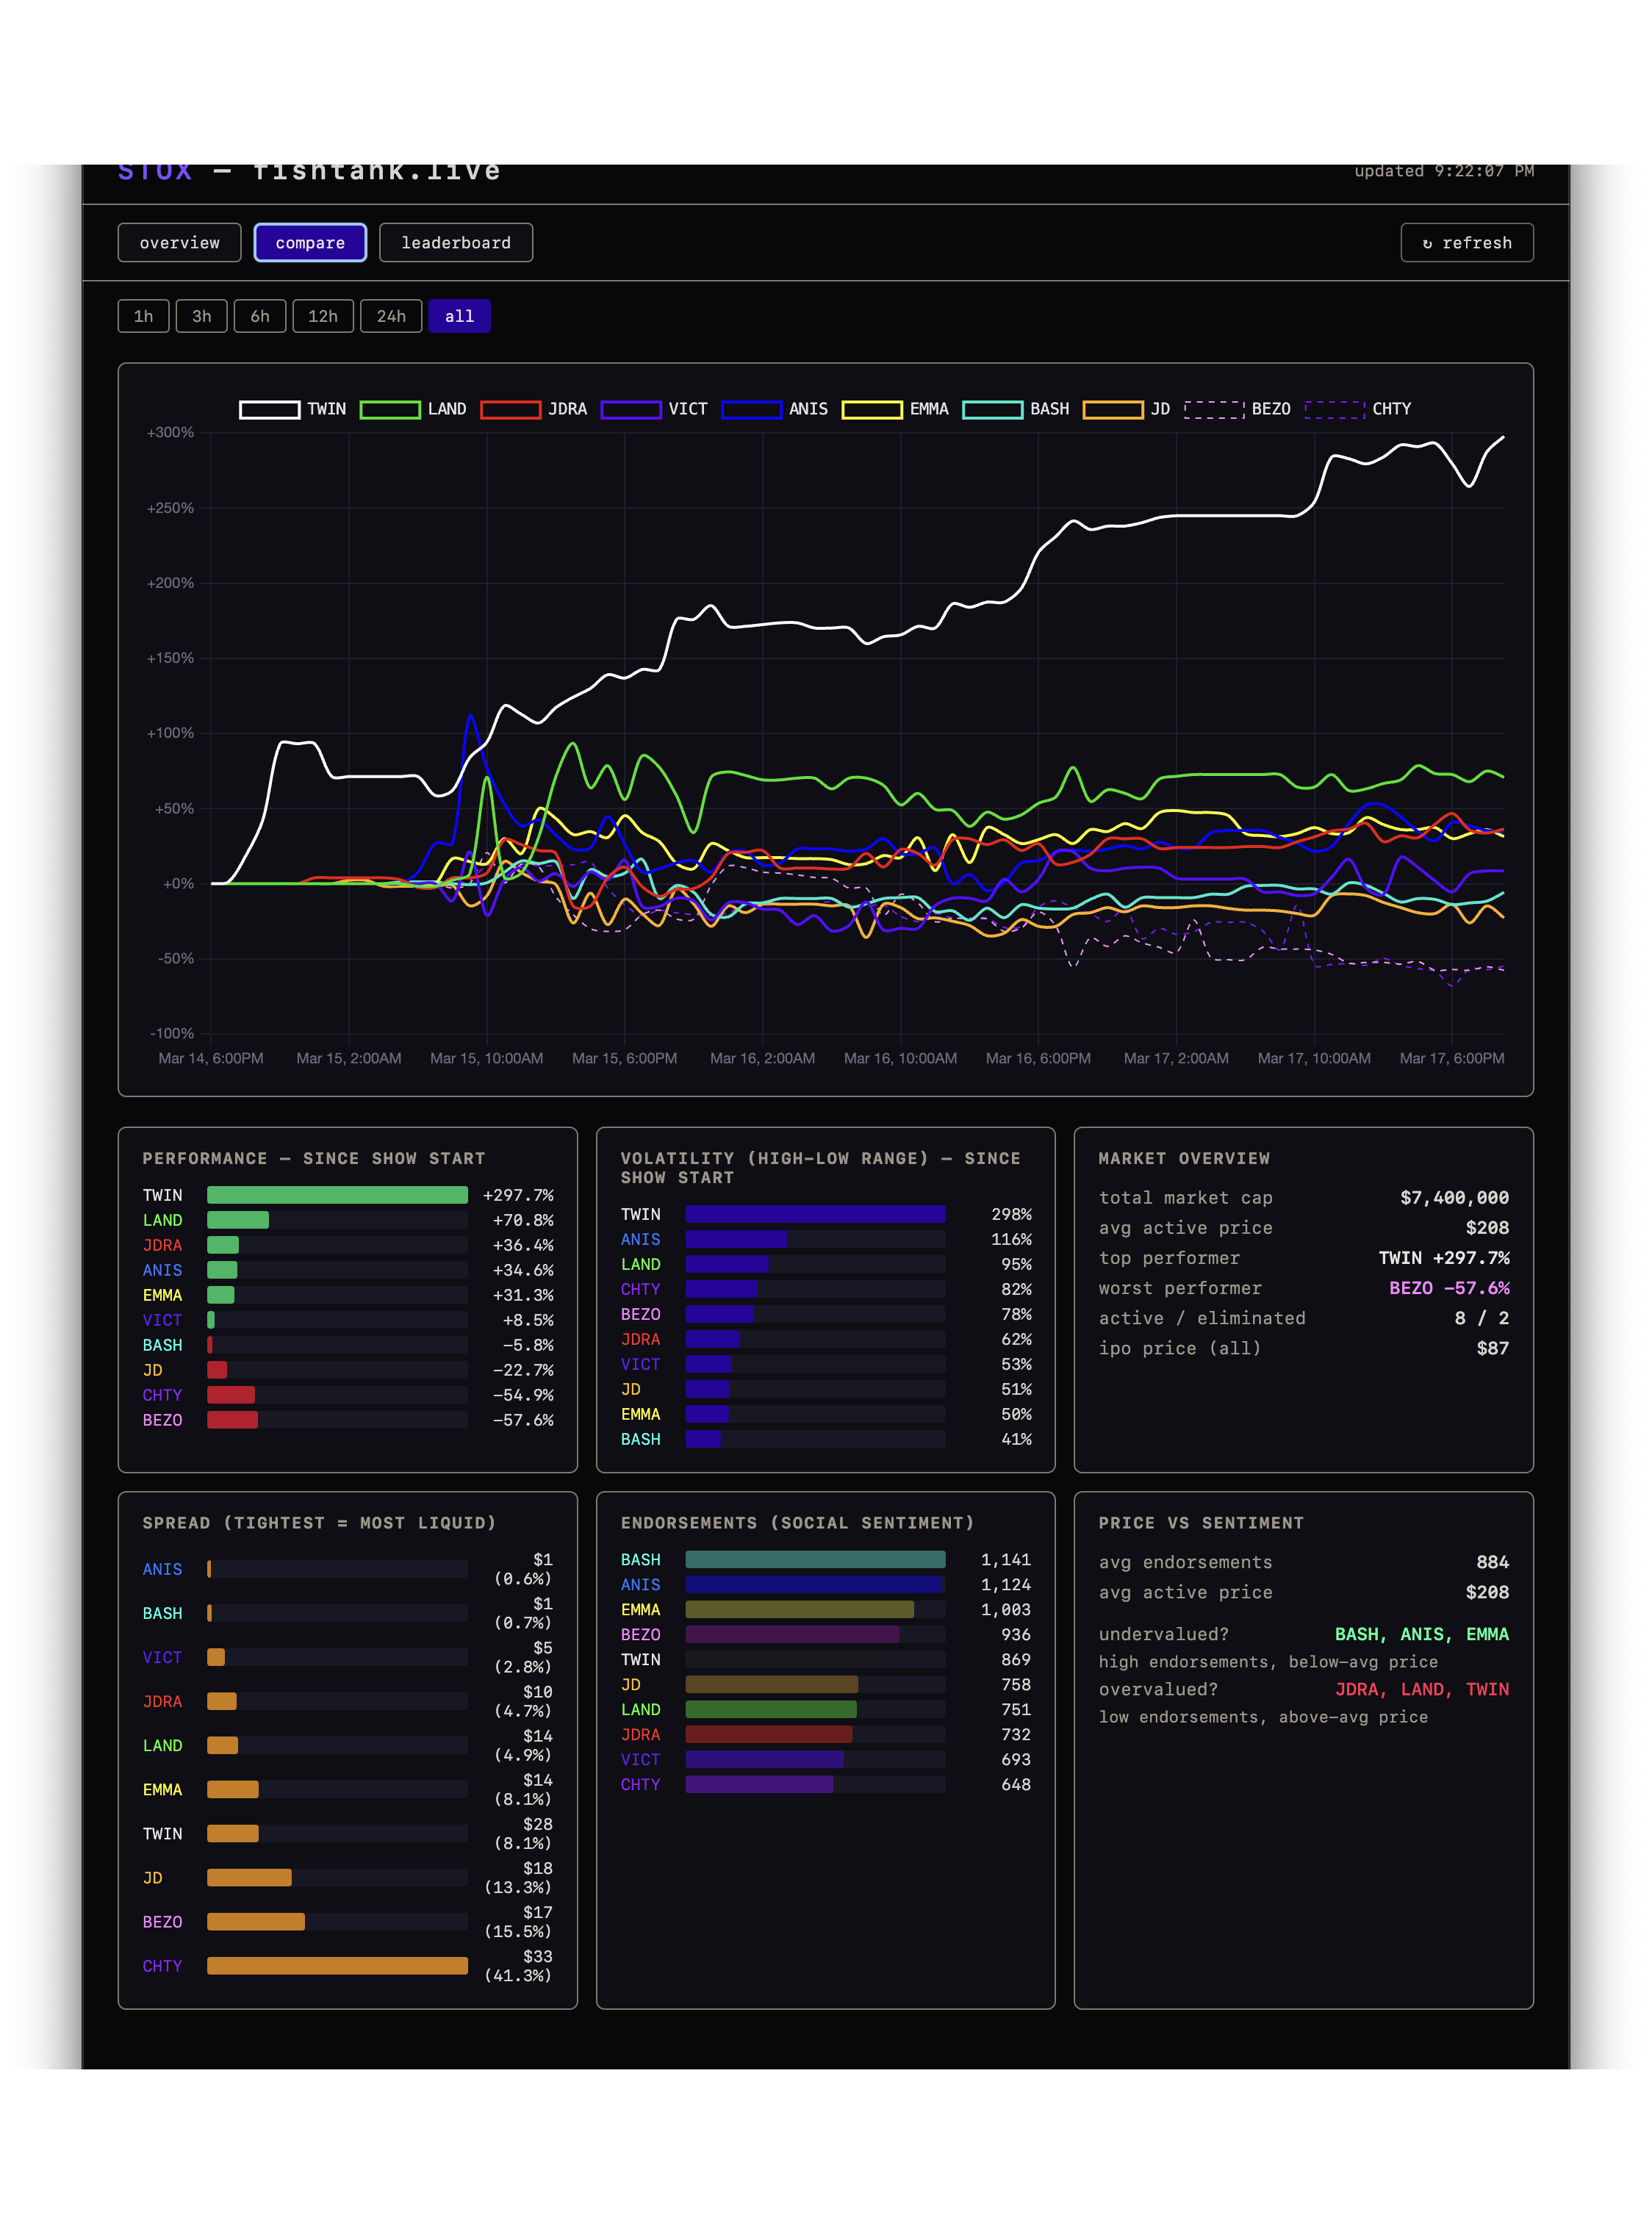Viewport: 1652px width, 2234px height.
Task: Toggle the EMMA yellow legend box
Action: [x=872, y=409]
